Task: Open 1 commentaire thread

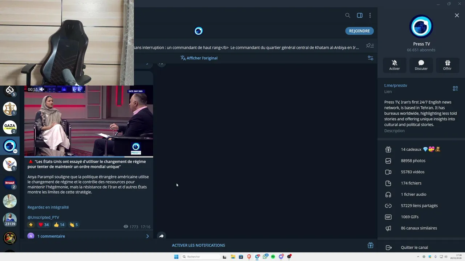Action: (89, 236)
